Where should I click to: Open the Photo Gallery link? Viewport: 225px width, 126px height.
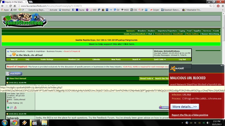pyautogui.click(x=192, y=34)
